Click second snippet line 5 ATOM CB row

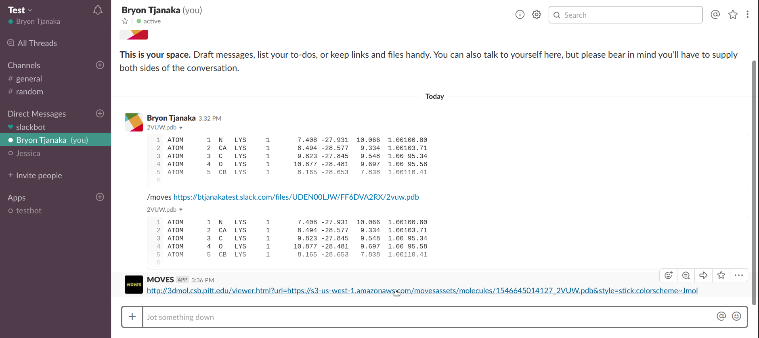(297, 255)
